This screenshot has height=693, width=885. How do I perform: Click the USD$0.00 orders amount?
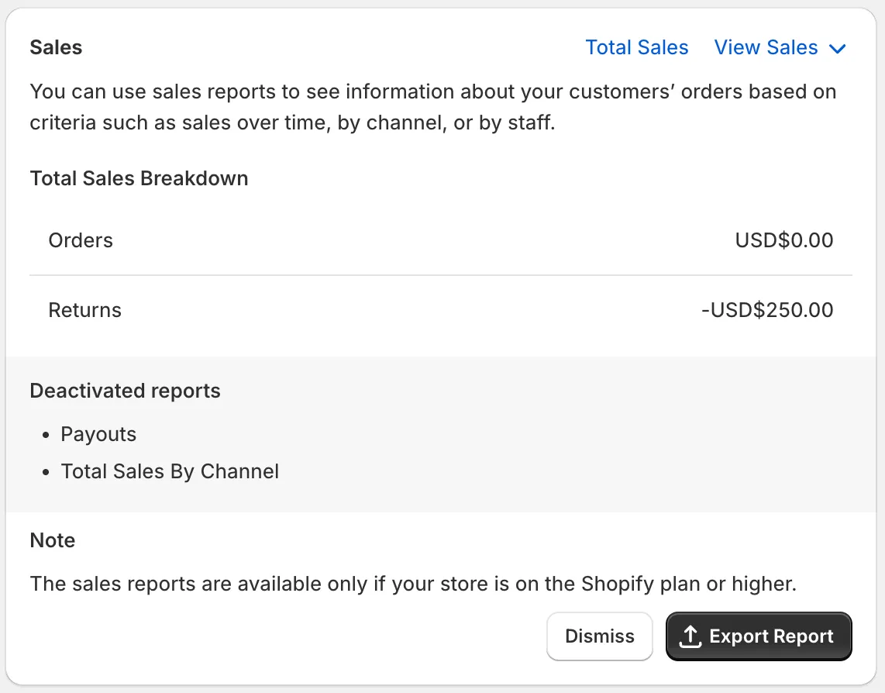[783, 240]
